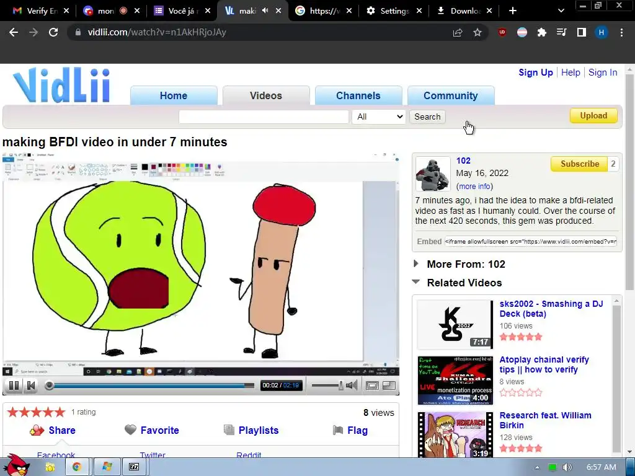
Task: Click the Search button
Action: 427,117
